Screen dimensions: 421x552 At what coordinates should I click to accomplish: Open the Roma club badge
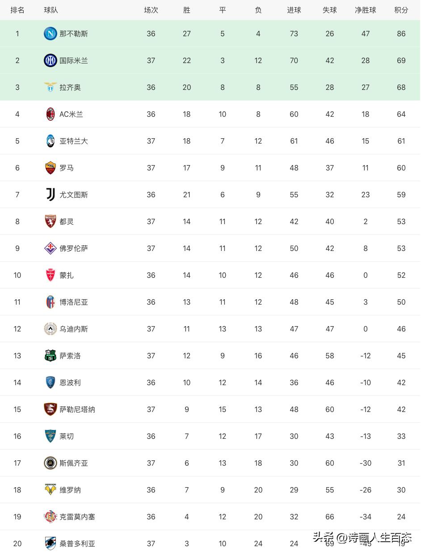[50, 168]
